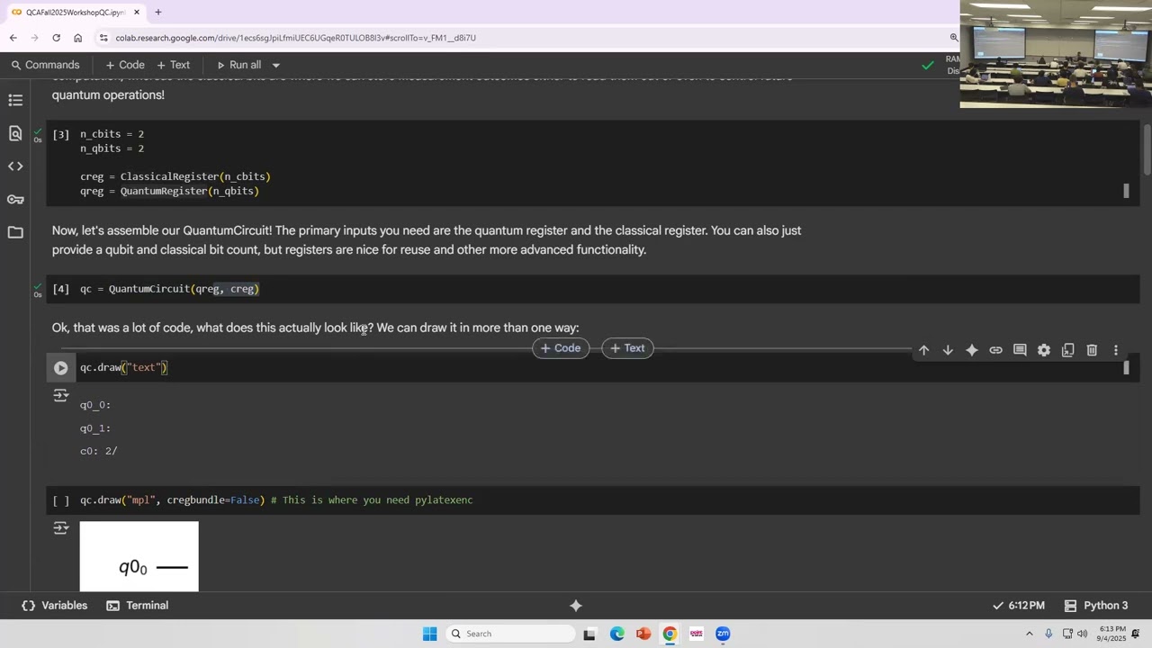Insert code cell with floating + Code button
The image size is (1152, 648).
click(x=561, y=348)
